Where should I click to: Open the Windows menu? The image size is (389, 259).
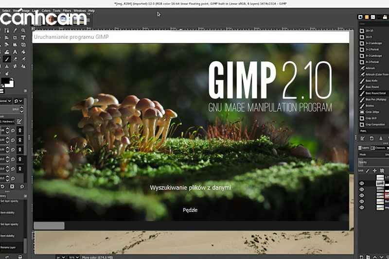(x=80, y=11)
